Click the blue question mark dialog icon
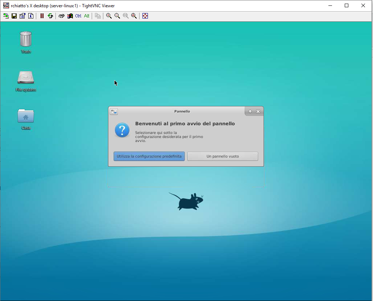Viewport: 373px width, 301px height. (x=122, y=130)
